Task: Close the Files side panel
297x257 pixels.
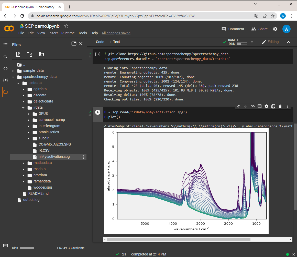Action: pyautogui.click(x=81, y=44)
